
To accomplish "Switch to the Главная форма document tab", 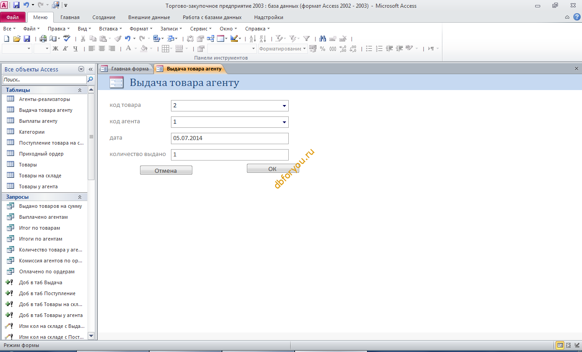I will (125, 69).
